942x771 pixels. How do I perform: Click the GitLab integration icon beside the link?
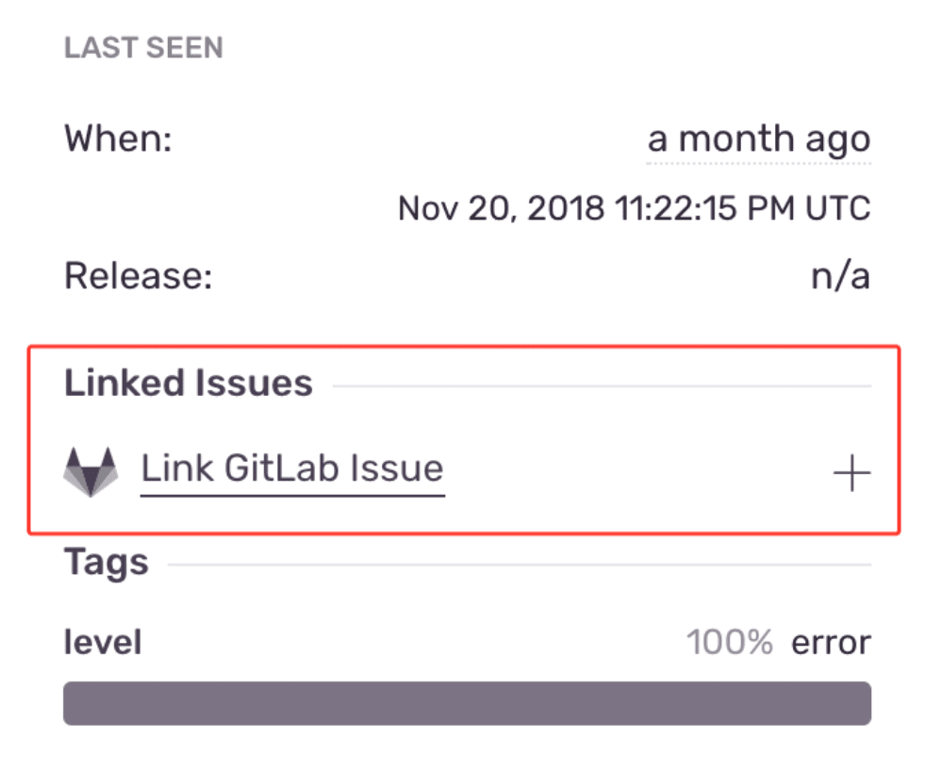click(91, 468)
